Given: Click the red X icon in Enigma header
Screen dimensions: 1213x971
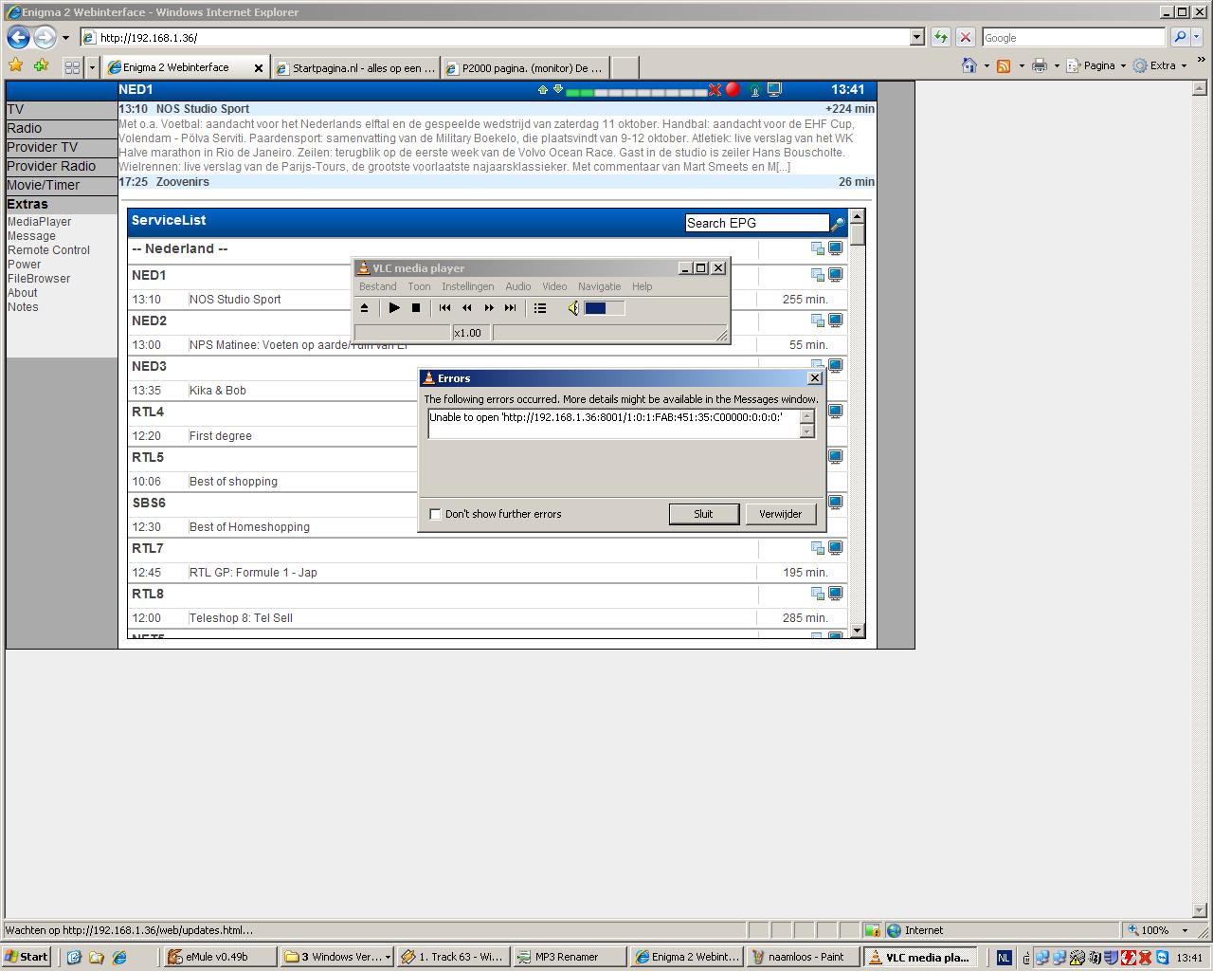Looking at the screenshot, I should click(715, 90).
